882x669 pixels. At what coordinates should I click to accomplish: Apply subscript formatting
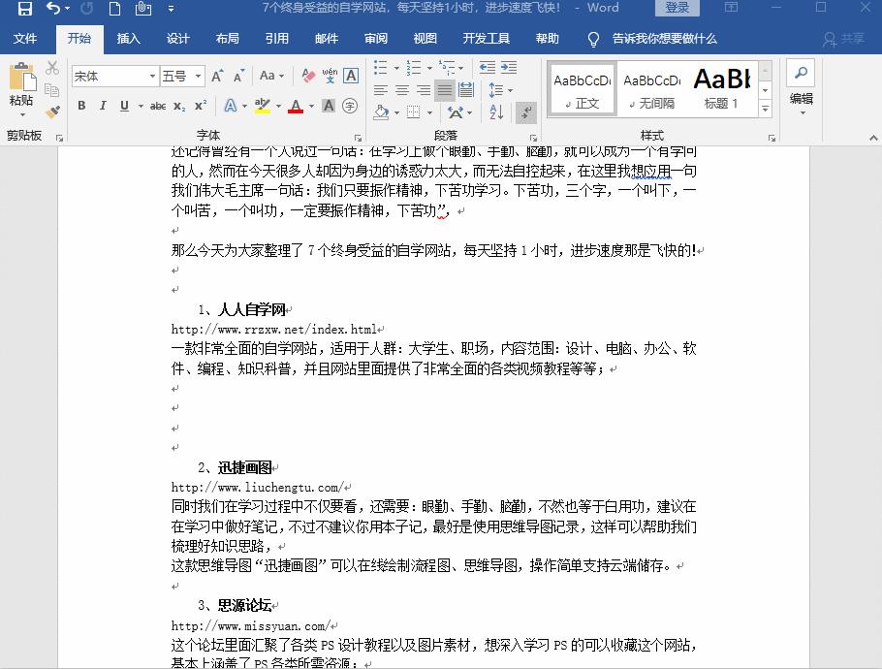click(179, 106)
